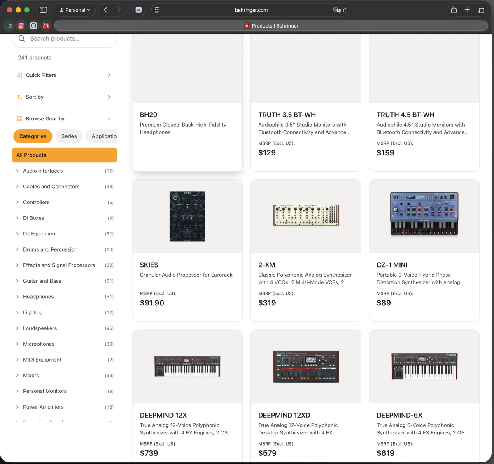Add a new tab with the plus icon
Screen dimensions: 494x464
(x=467, y=10)
